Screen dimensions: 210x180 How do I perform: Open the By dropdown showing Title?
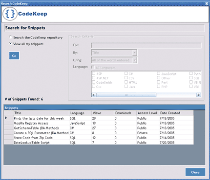tap(114, 53)
